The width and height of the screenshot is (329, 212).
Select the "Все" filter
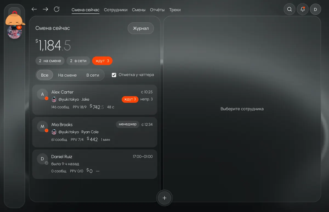tap(45, 75)
